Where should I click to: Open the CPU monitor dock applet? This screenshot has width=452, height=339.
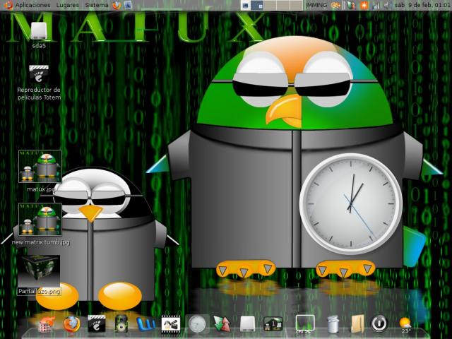pos(305,323)
